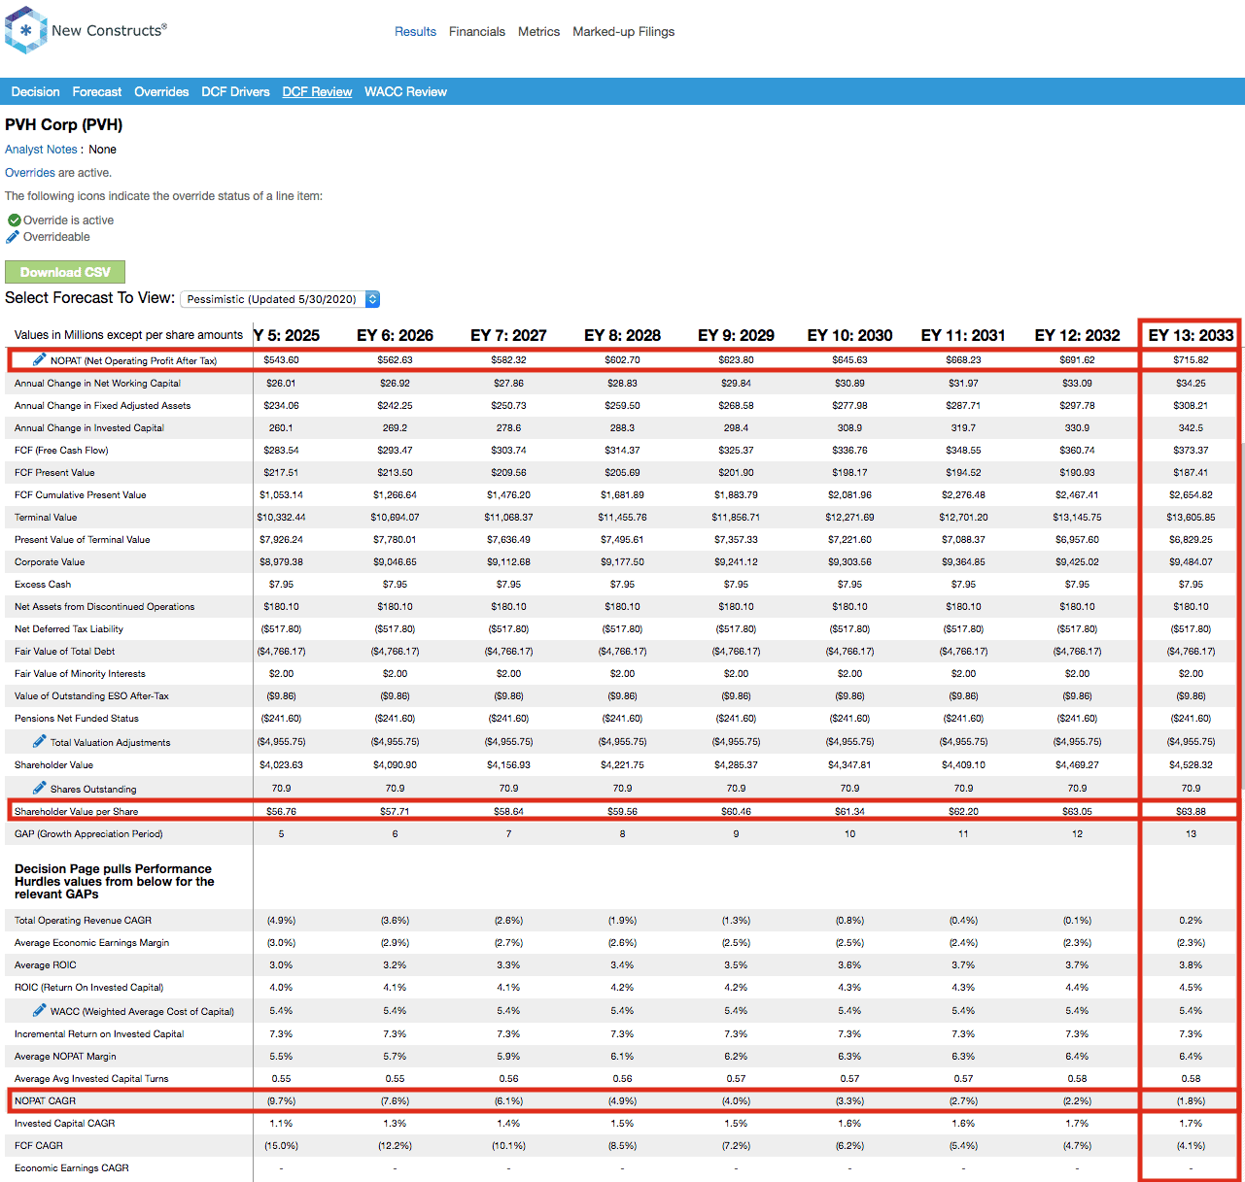The height and width of the screenshot is (1182, 1245).
Task: Select the GAP (Growth Appreciation Period) label
Action: pyautogui.click(x=88, y=833)
